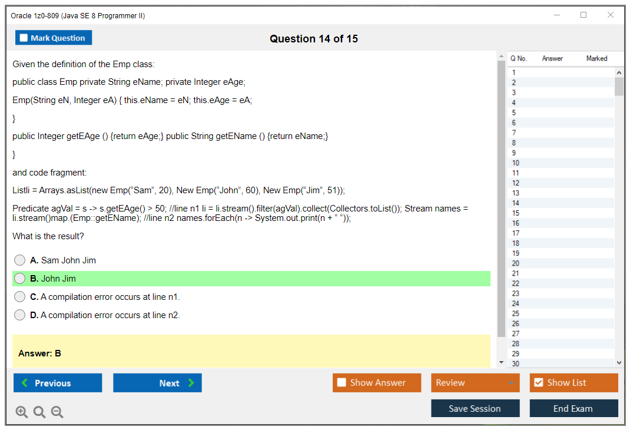
Task: Click the Save Session button
Action: pyautogui.click(x=475, y=408)
